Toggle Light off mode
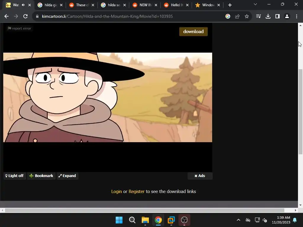The image size is (303, 227). click(x=14, y=176)
